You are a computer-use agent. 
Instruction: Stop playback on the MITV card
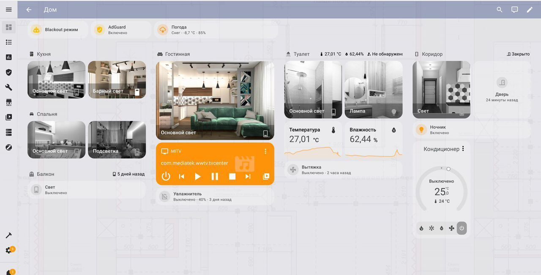pos(232,176)
